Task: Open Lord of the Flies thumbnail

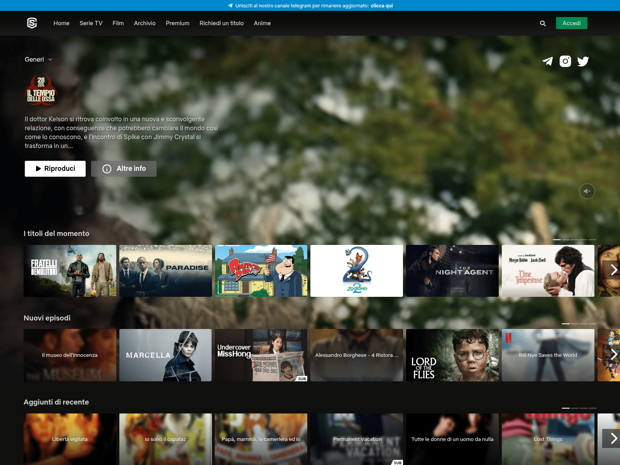Action: click(x=452, y=355)
